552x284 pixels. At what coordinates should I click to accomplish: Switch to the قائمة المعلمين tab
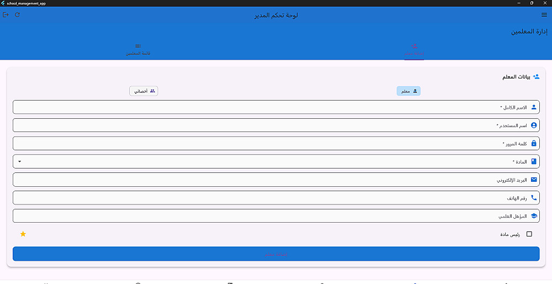pyautogui.click(x=138, y=50)
